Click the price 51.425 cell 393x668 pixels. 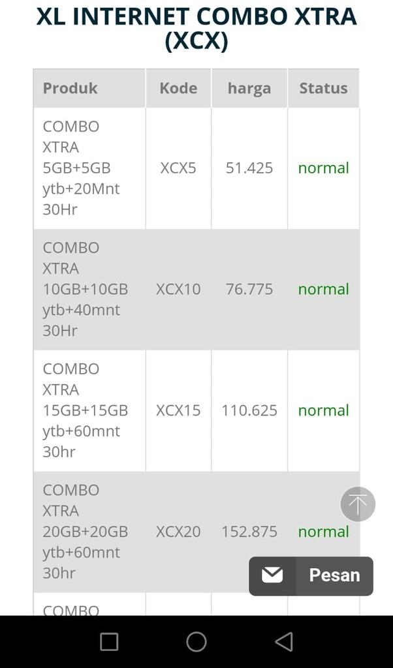249,168
